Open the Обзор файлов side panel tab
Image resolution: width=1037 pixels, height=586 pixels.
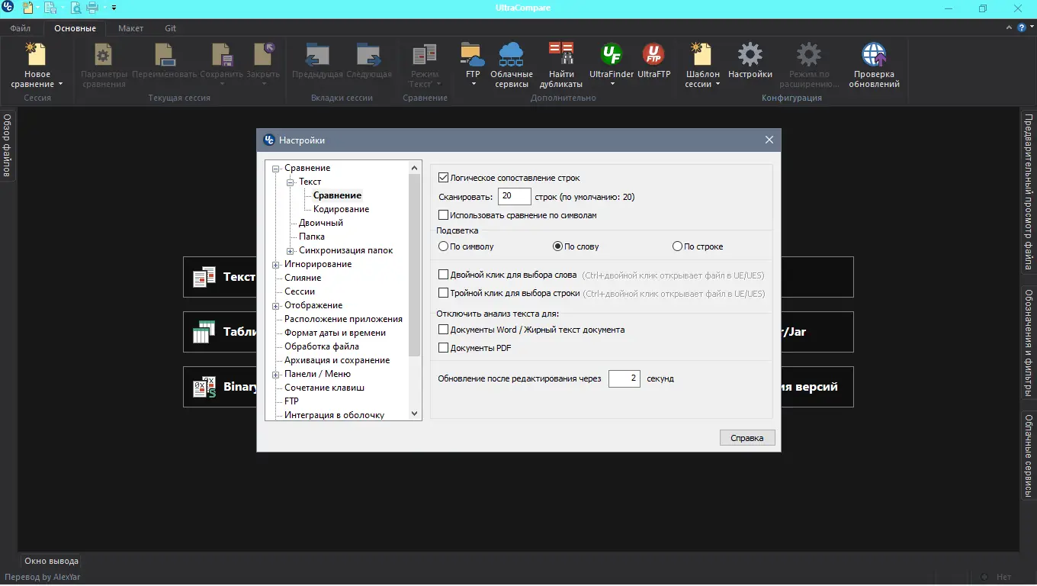pos(8,145)
